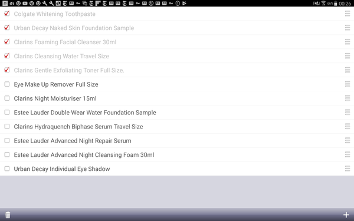354x221 pixels.
Task: Grab reorder handle for Clarins Foaming Facial Cleanser
Action: [x=348, y=42]
